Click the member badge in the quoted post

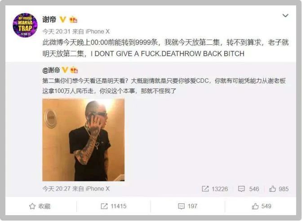tap(74, 70)
